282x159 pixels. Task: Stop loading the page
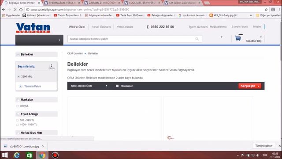click(x=15, y=9)
